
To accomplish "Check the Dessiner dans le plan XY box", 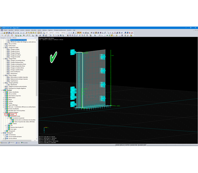I will tap(7, 127).
